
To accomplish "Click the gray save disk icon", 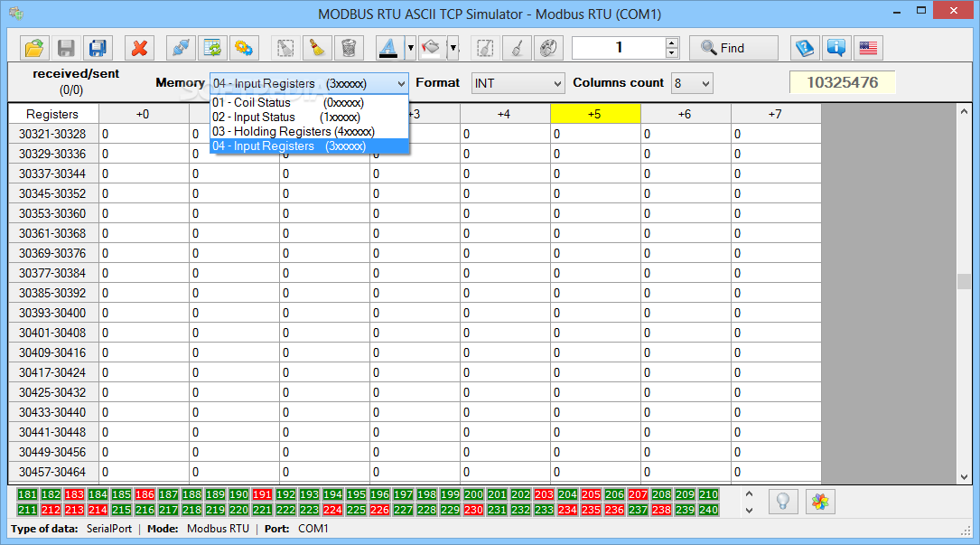I will coord(66,48).
